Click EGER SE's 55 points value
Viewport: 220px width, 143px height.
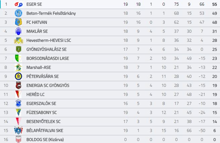pos(215,4)
